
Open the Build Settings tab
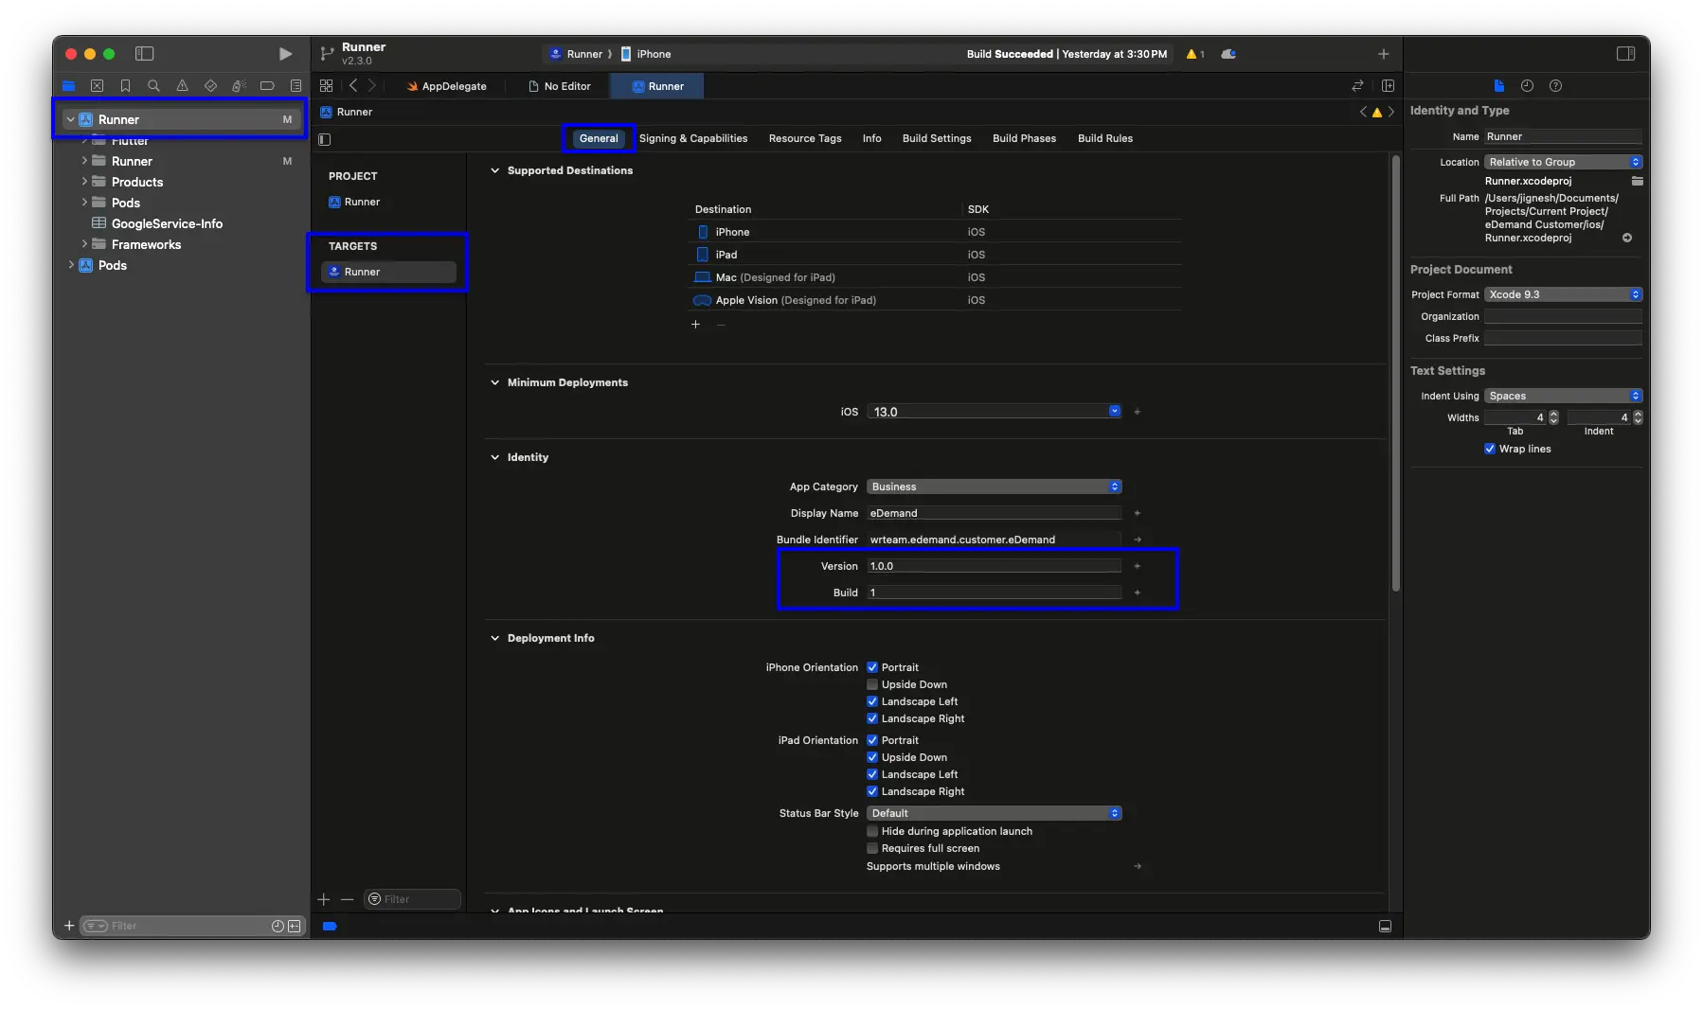(x=936, y=138)
